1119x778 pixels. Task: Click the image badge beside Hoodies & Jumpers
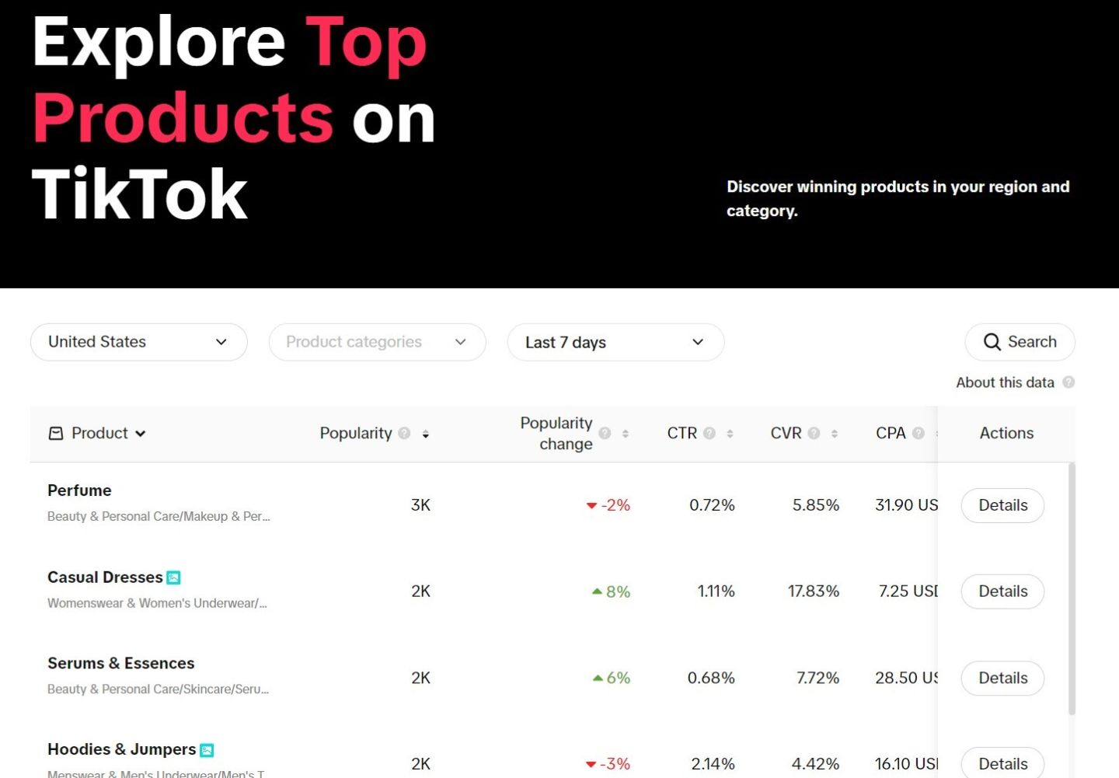click(x=207, y=750)
